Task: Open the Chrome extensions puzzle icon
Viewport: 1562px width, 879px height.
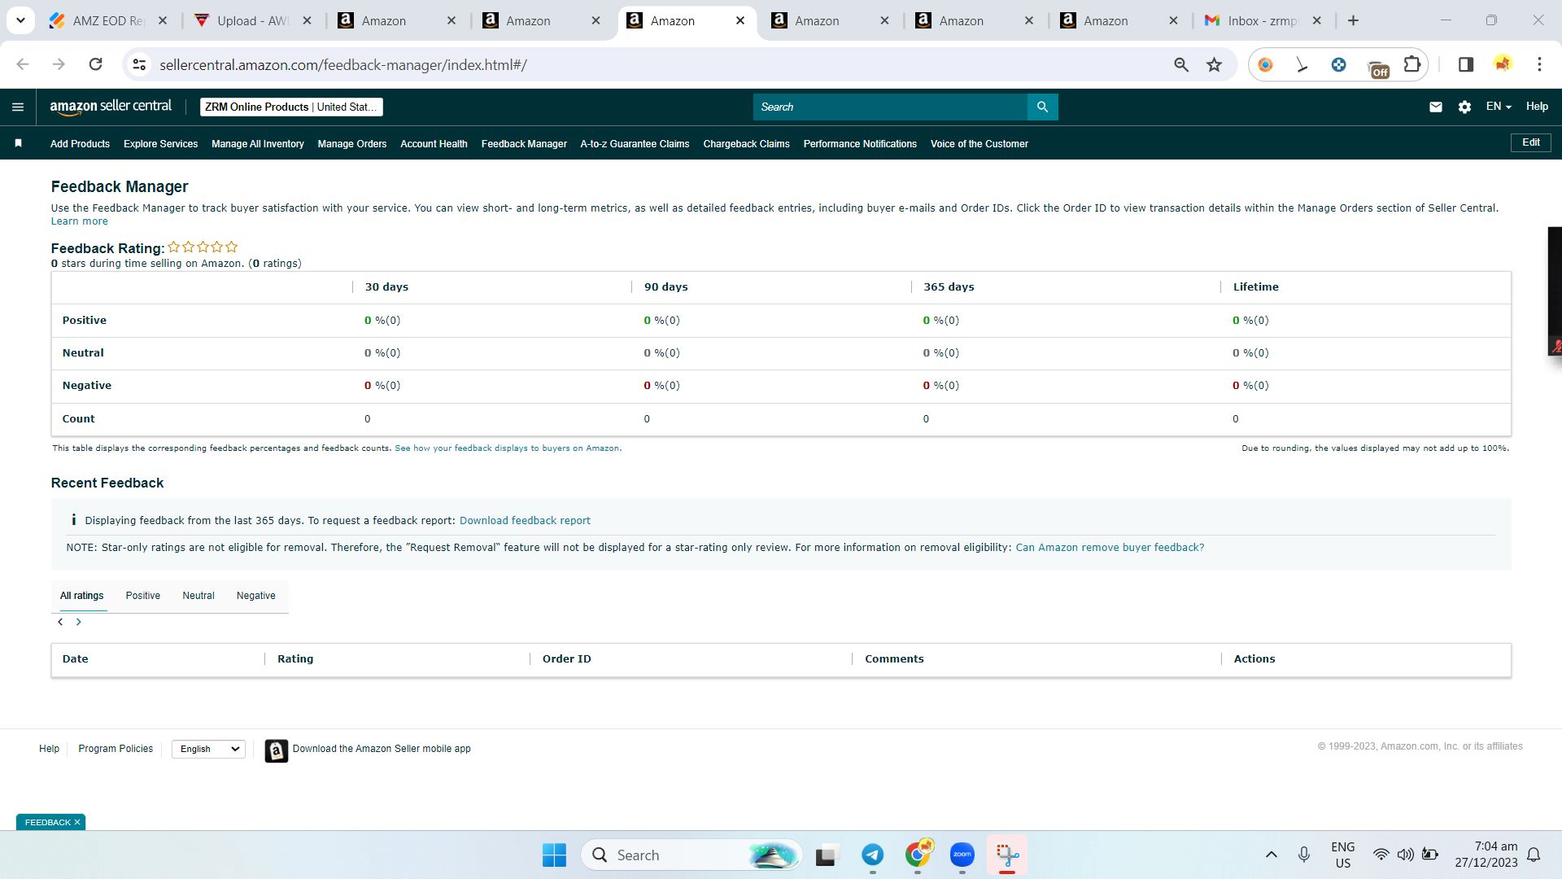Action: pyautogui.click(x=1412, y=64)
